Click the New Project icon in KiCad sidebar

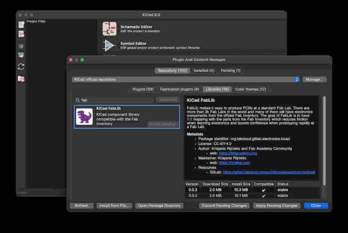click(21, 25)
